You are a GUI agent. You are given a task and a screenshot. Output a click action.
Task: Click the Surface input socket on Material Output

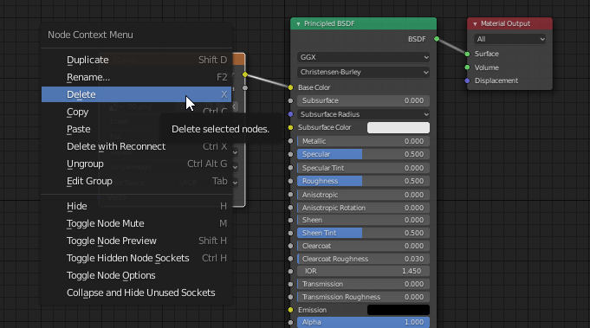coord(467,55)
